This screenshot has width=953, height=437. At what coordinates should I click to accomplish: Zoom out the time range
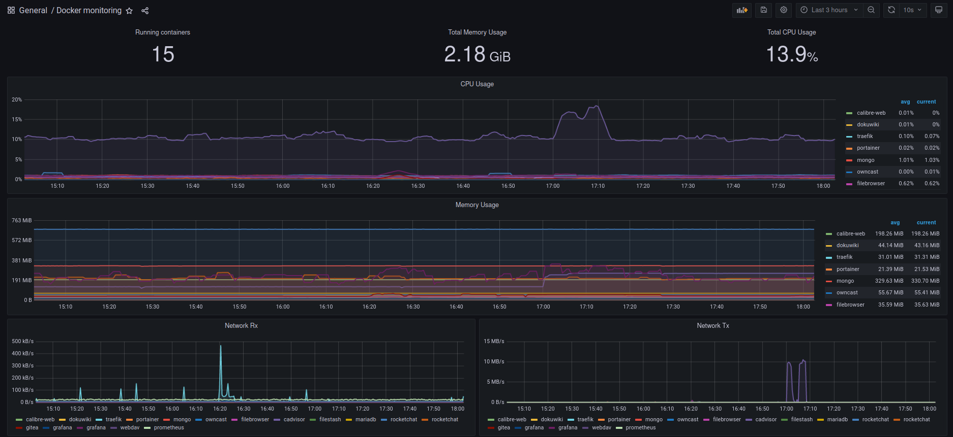coord(871,10)
